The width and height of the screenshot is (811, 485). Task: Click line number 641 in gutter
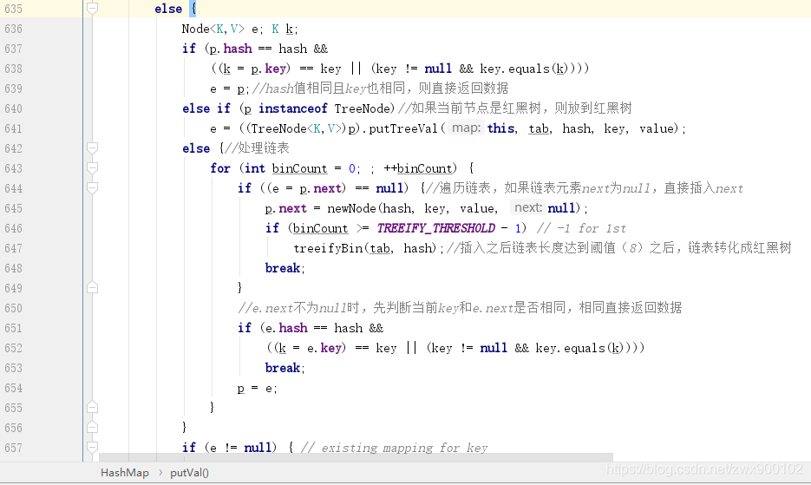coord(14,129)
